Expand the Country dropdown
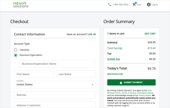170x108 pixels. 55,85
